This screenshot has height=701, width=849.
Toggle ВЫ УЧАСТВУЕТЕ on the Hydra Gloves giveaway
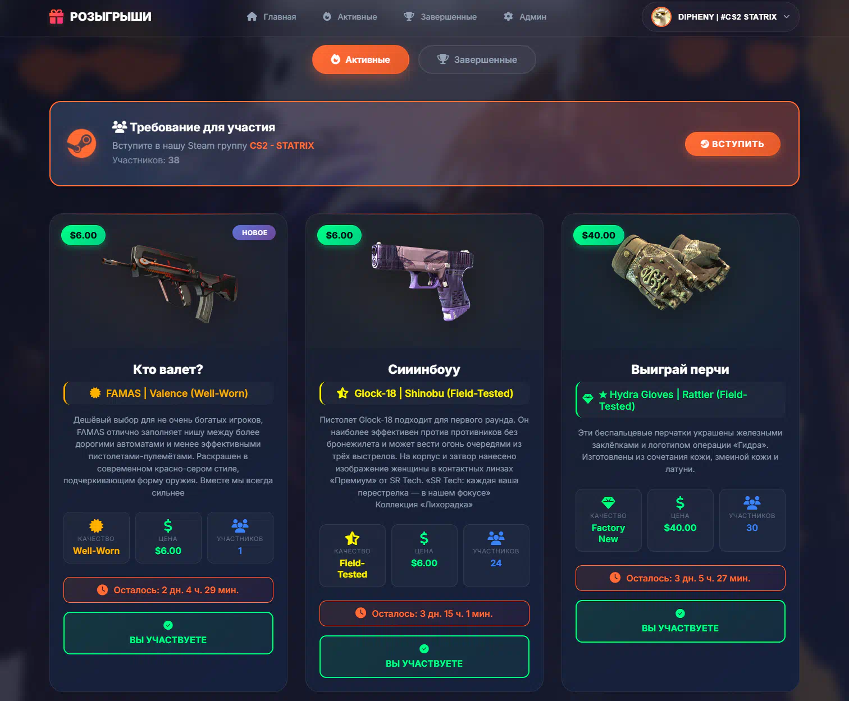(681, 621)
